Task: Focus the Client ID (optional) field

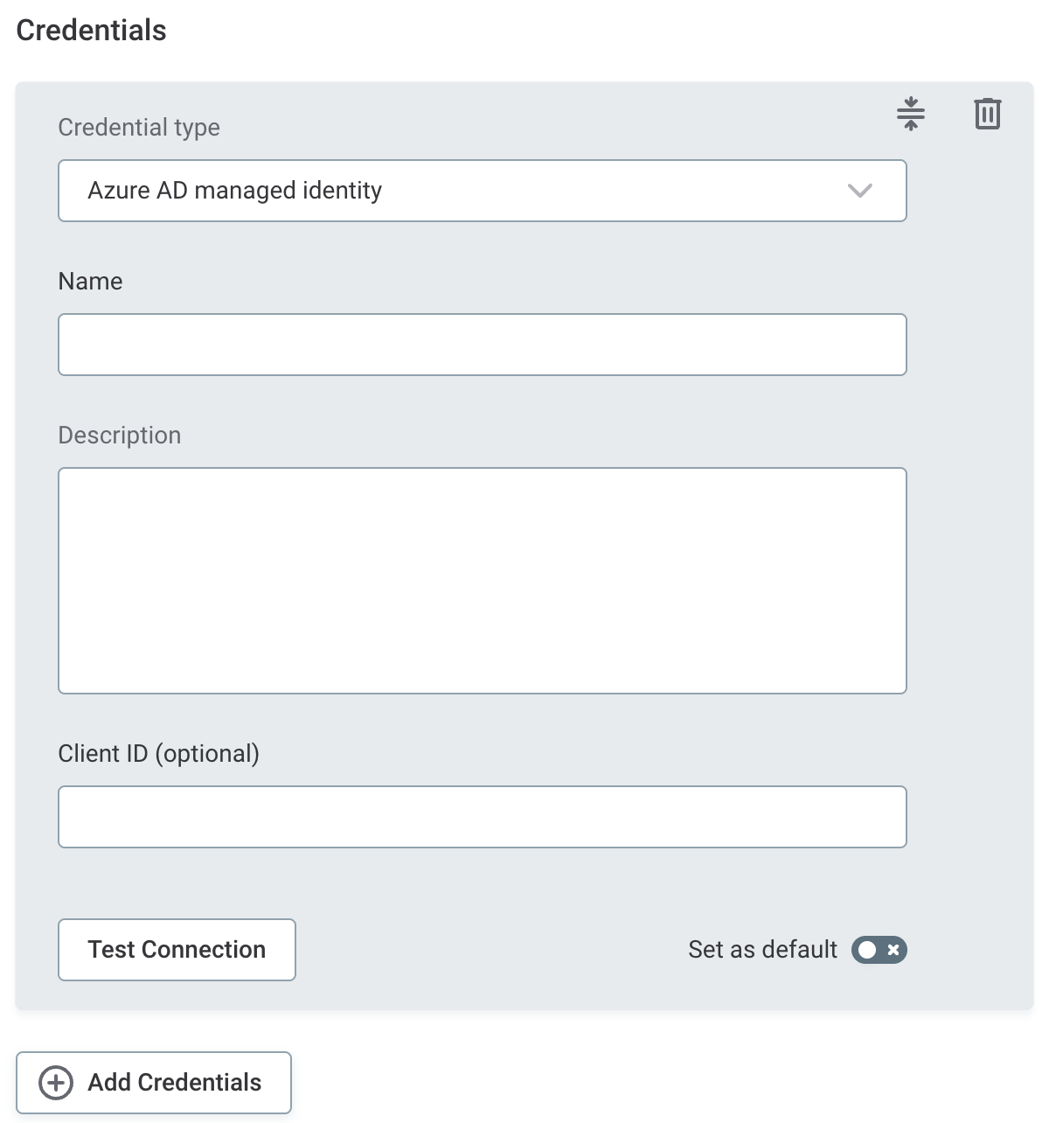Action: [x=482, y=817]
